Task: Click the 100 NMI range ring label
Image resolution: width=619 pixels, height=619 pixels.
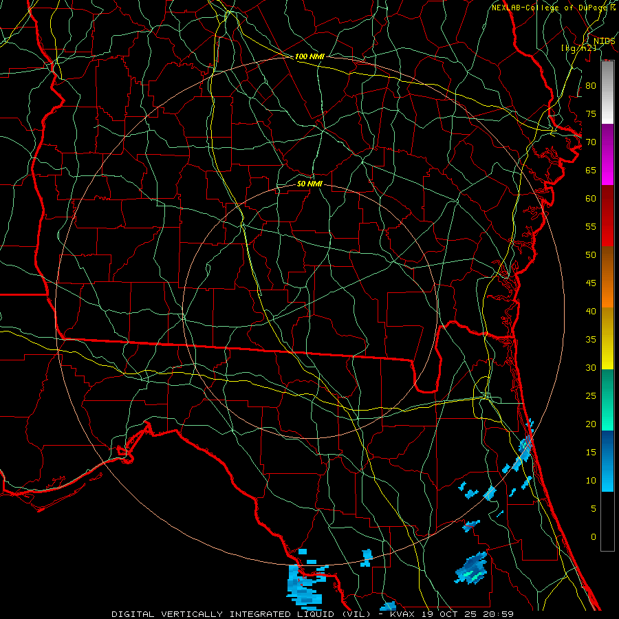Action: tap(309, 56)
